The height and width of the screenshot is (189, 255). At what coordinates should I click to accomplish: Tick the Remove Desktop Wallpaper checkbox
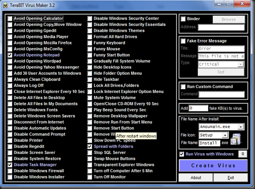(x=90, y=116)
